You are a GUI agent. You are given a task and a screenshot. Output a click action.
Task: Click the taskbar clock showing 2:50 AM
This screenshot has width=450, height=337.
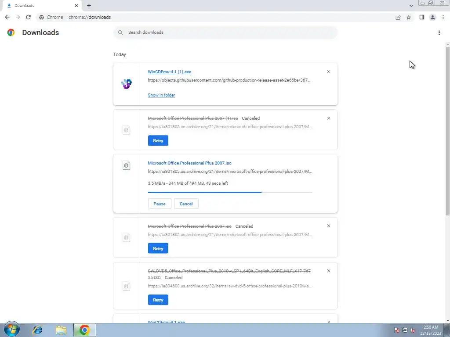[x=431, y=330]
